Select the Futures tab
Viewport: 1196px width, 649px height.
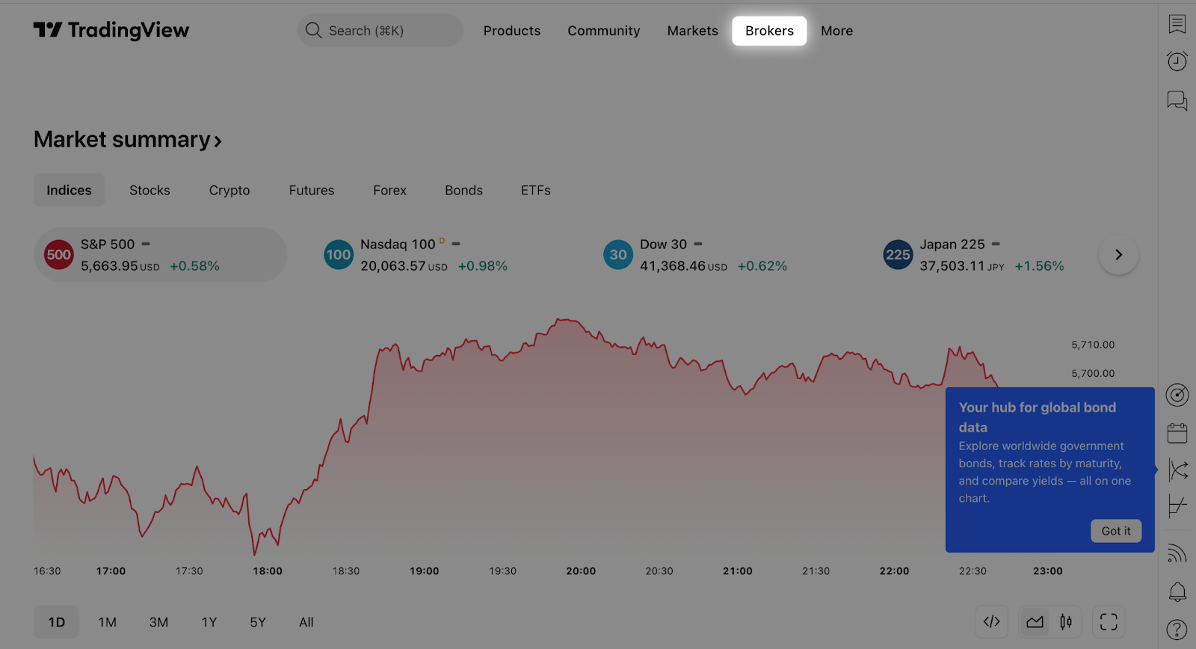(312, 190)
